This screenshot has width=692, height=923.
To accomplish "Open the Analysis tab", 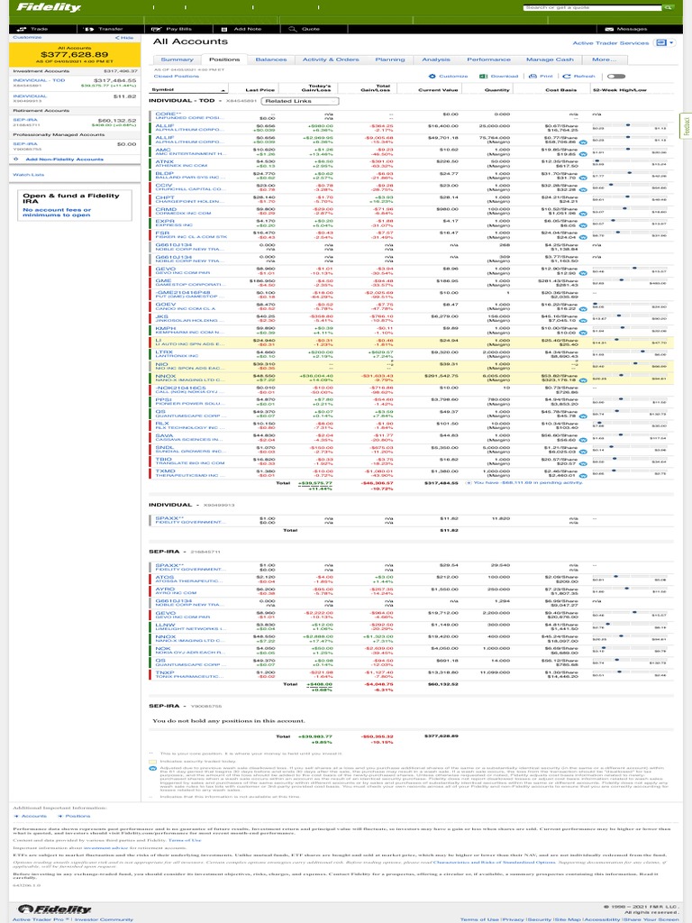I will tap(436, 59).
